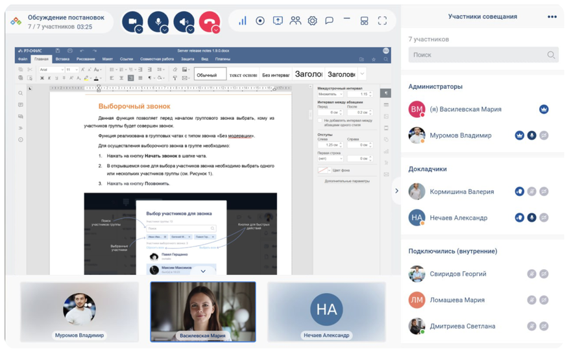Viewport: 569px width, 354px height.
Task: Click the red hang up call button
Action: (208, 21)
